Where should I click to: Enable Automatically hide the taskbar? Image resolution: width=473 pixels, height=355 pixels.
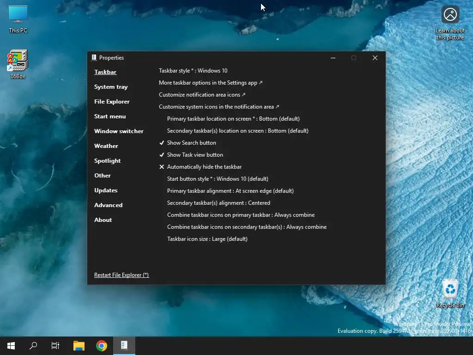tap(200, 167)
